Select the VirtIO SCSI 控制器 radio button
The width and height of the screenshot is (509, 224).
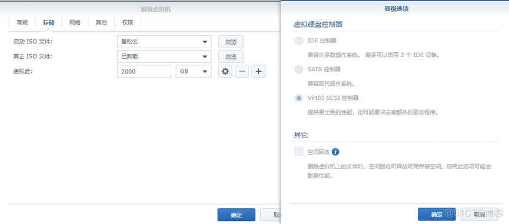tap(299, 98)
